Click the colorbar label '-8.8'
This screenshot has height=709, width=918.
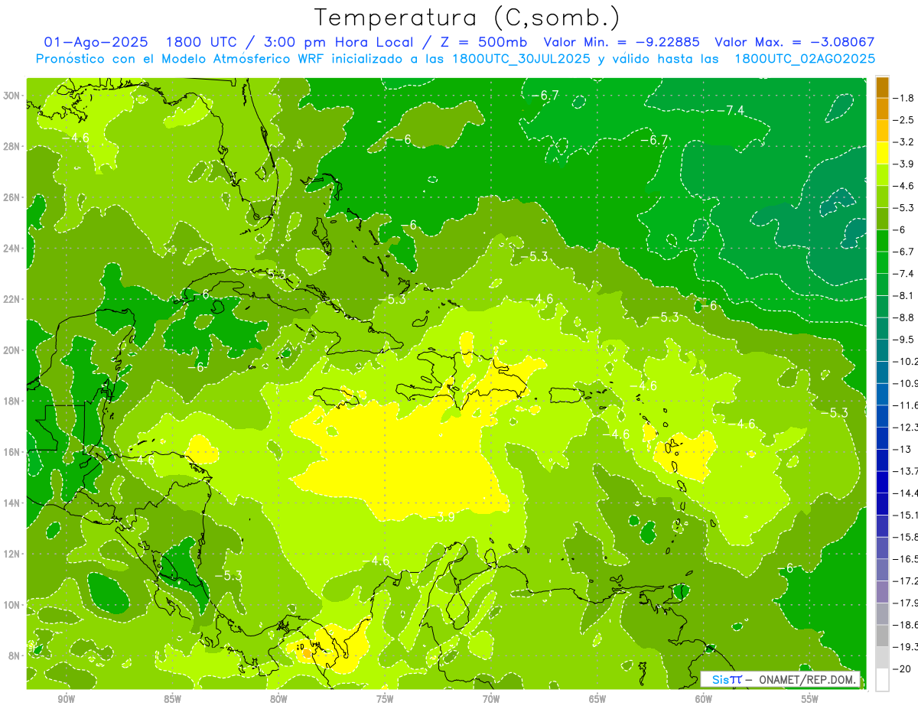(x=904, y=317)
